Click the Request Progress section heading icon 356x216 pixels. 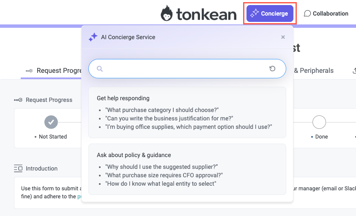coord(18,100)
